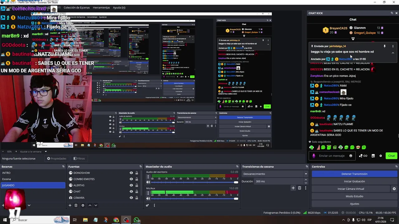Enable Modo Estudio
399x224 pixels.
click(354, 196)
